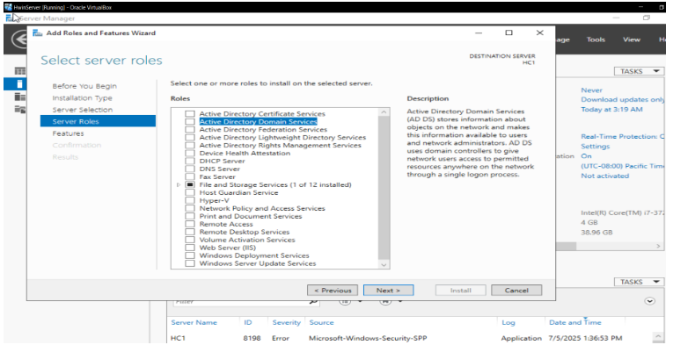Select Local Server icon in sidebar

[x=19, y=83]
